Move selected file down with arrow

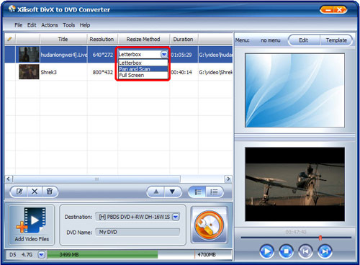(x=172, y=192)
